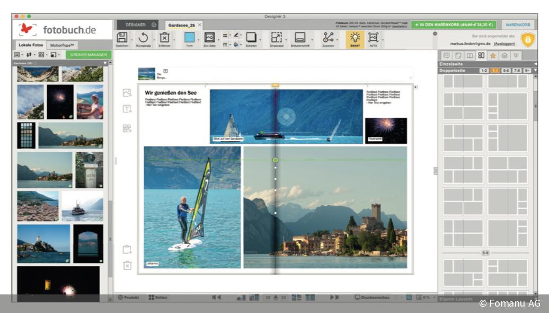
Task: Open dropdown arrow next to Schatten
Action: coord(261,40)
